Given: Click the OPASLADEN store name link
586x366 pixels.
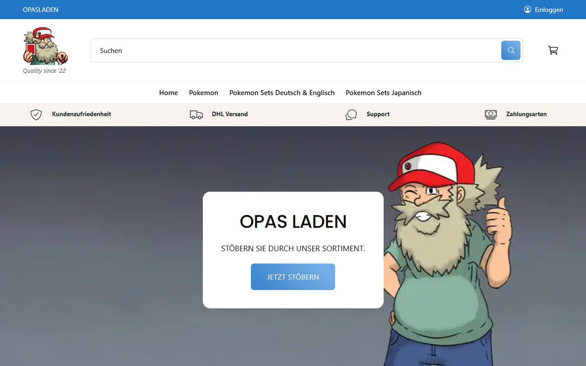Looking at the screenshot, I should click(x=40, y=9).
